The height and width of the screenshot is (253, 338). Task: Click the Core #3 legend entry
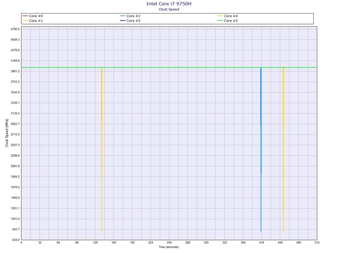(x=130, y=21)
